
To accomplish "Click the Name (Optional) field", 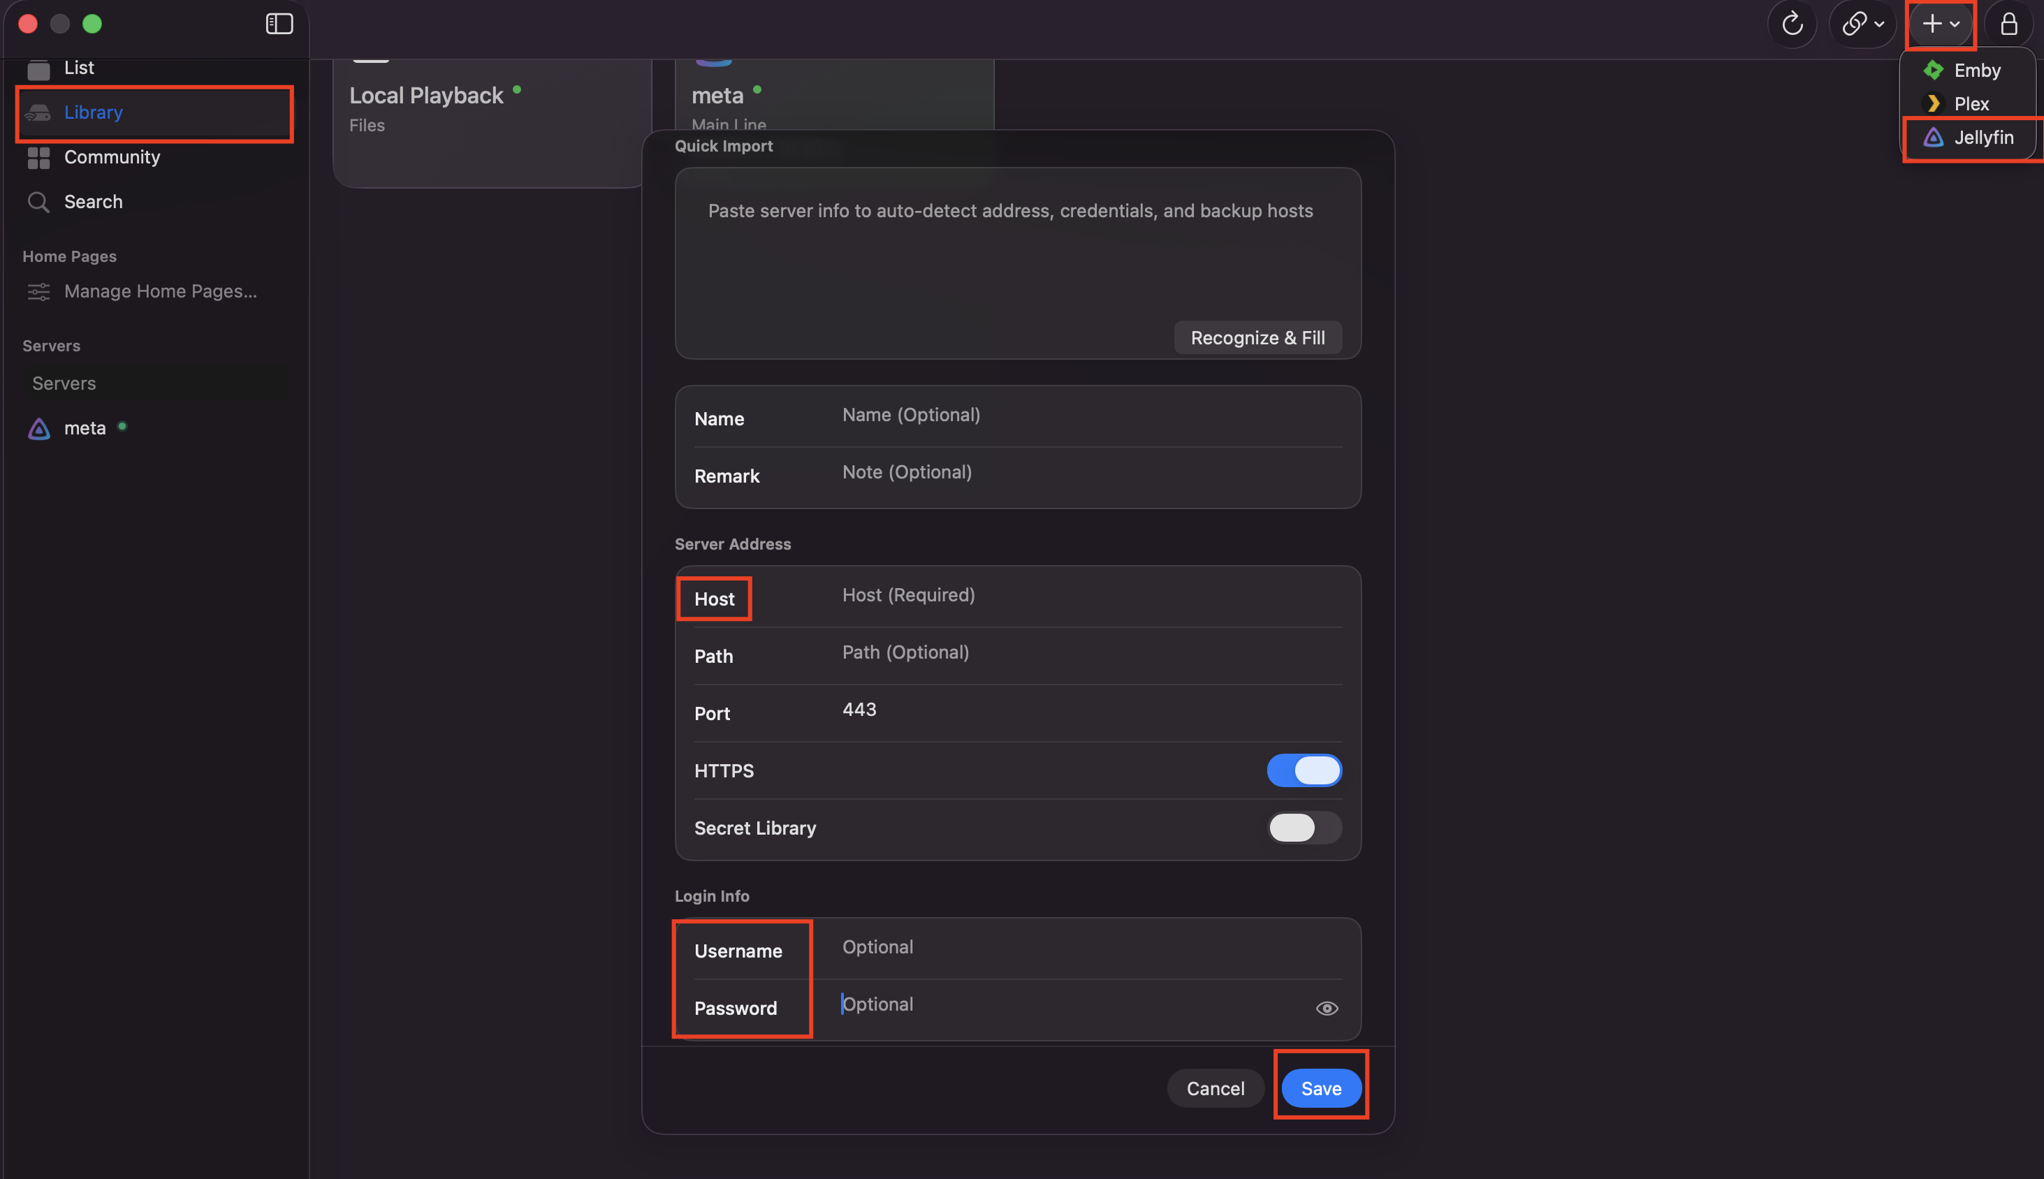I will click(1091, 416).
